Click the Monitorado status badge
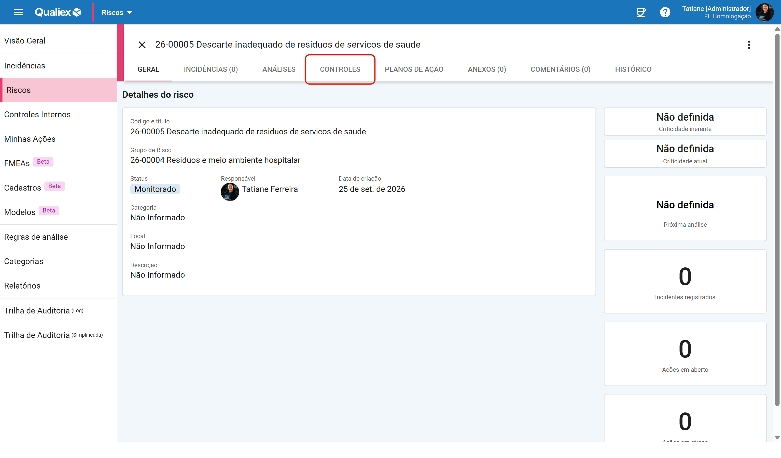 point(155,189)
